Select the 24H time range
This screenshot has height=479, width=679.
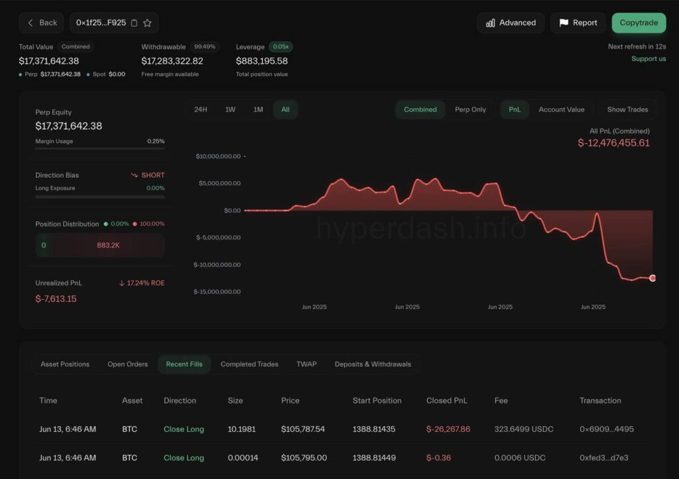[200, 109]
